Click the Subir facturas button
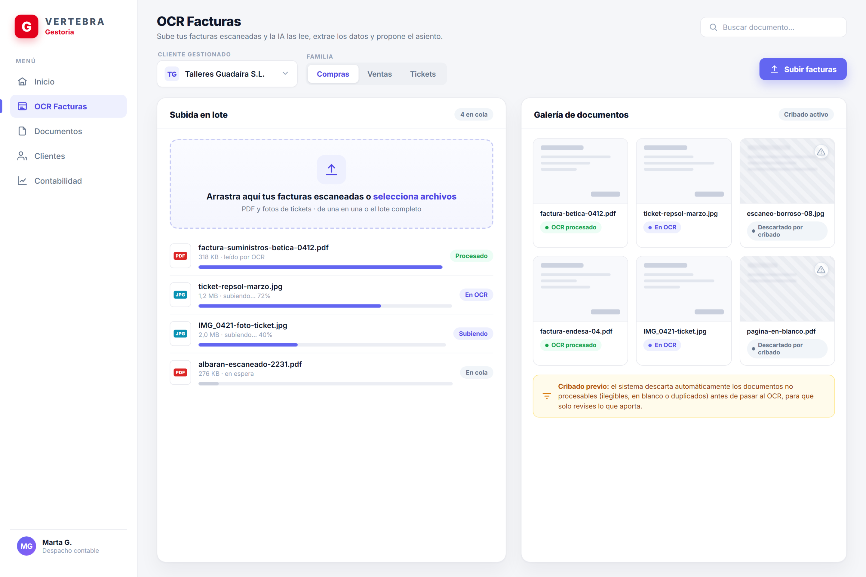 coord(803,69)
